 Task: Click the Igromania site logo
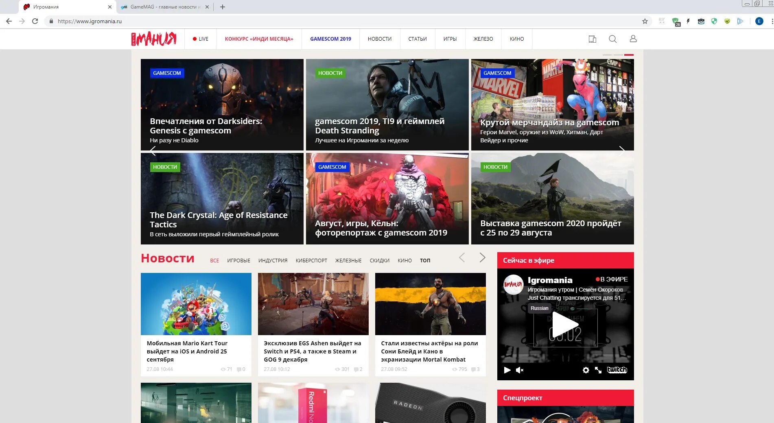pyautogui.click(x=154, y=39)
